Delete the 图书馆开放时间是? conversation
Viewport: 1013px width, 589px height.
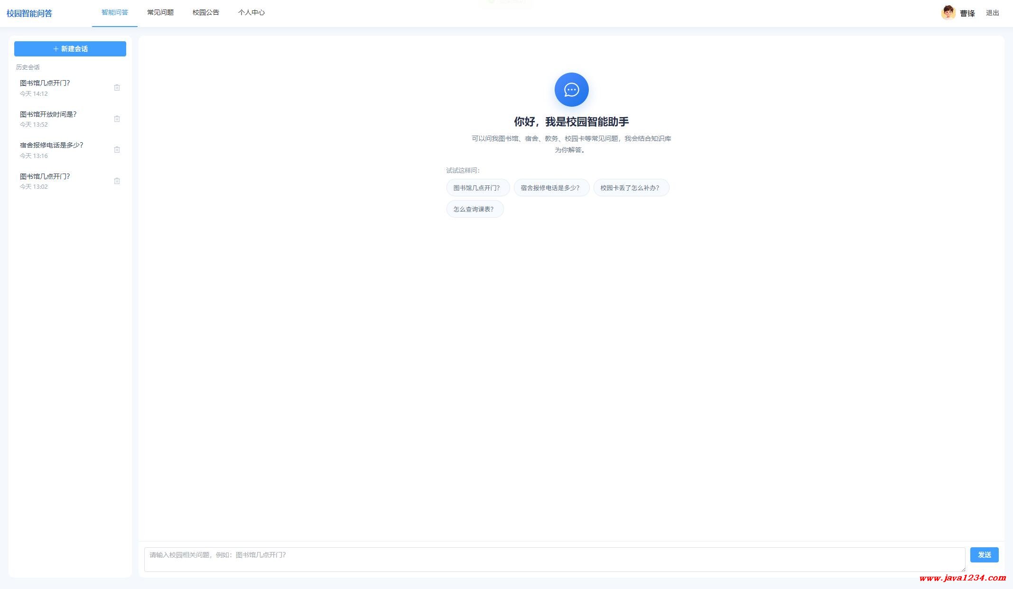tap(117, 119)
